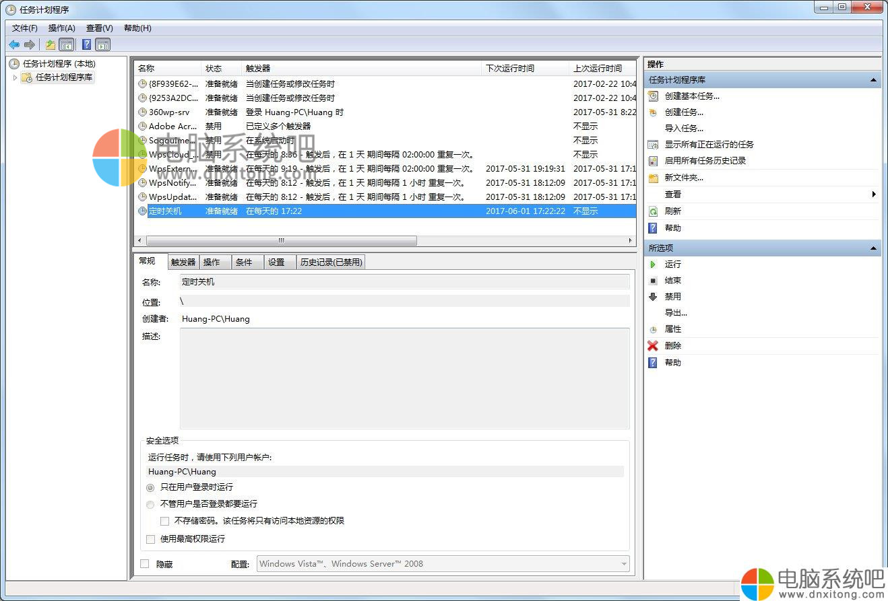
Task: Select 只在用户登录时运行 radio button
Action: [150, 487]
